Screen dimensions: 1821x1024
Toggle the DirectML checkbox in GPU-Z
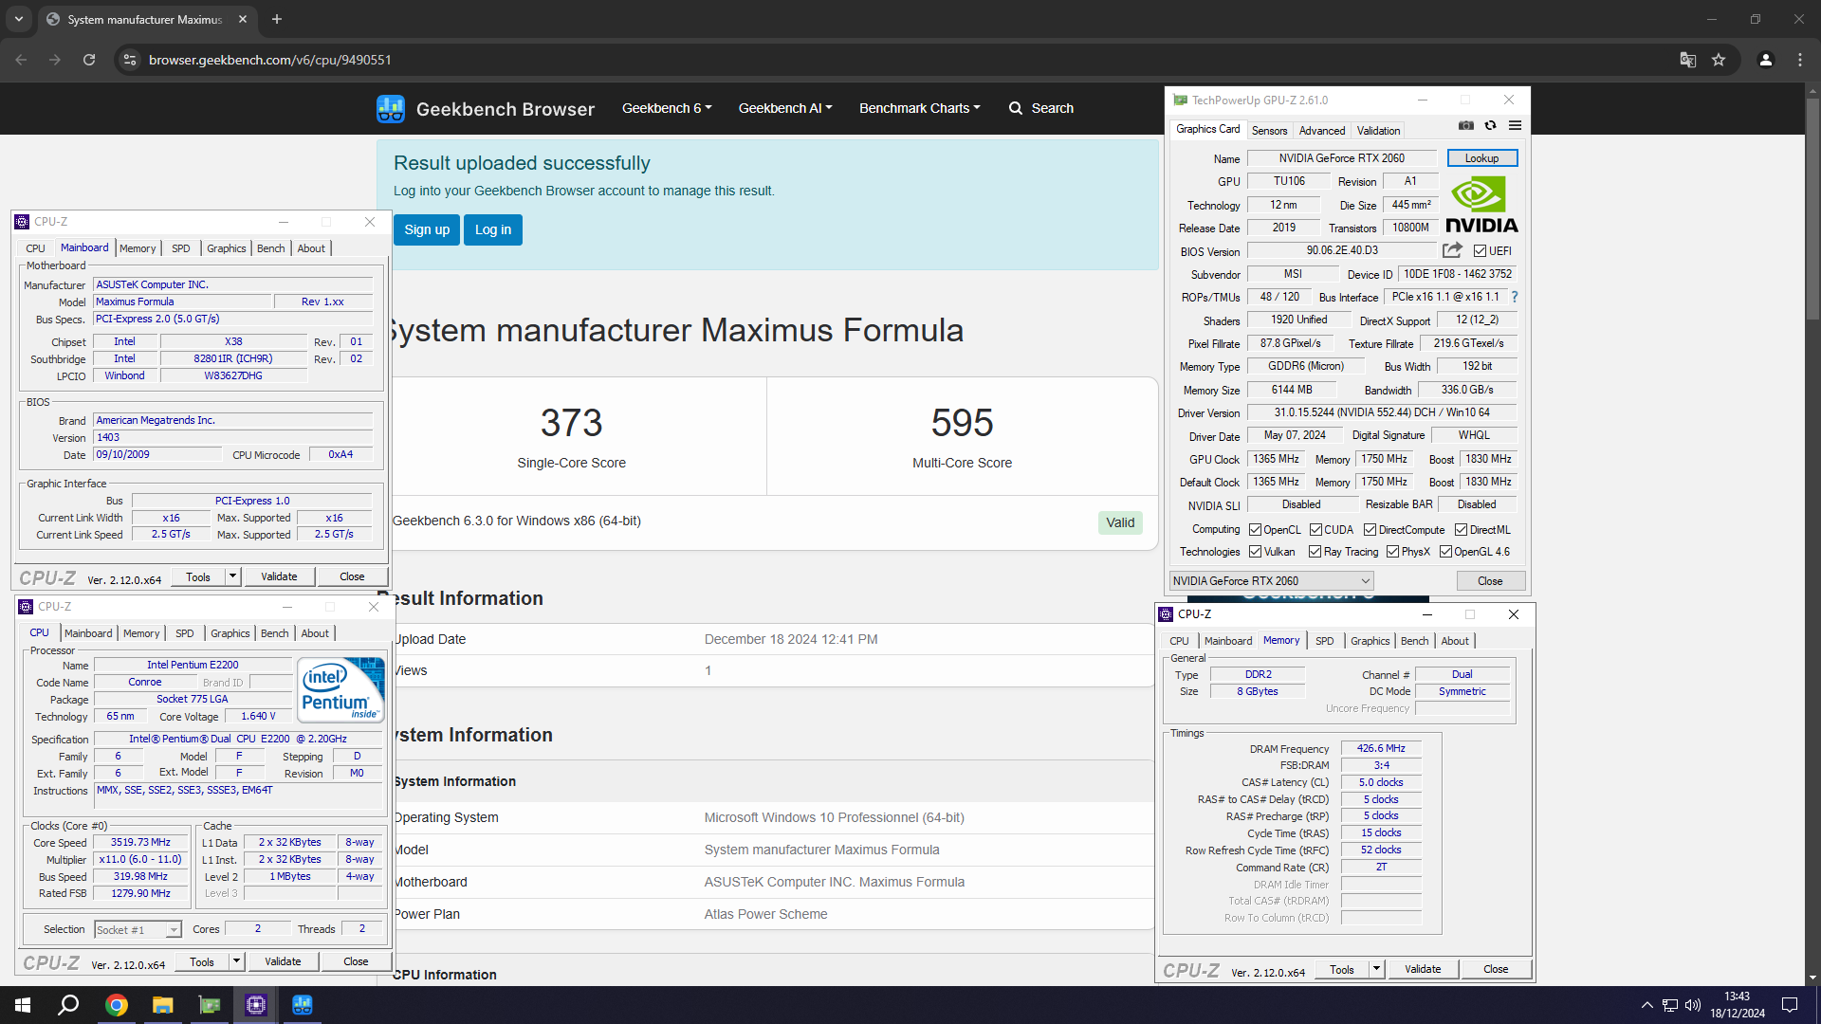point(1461,530)
